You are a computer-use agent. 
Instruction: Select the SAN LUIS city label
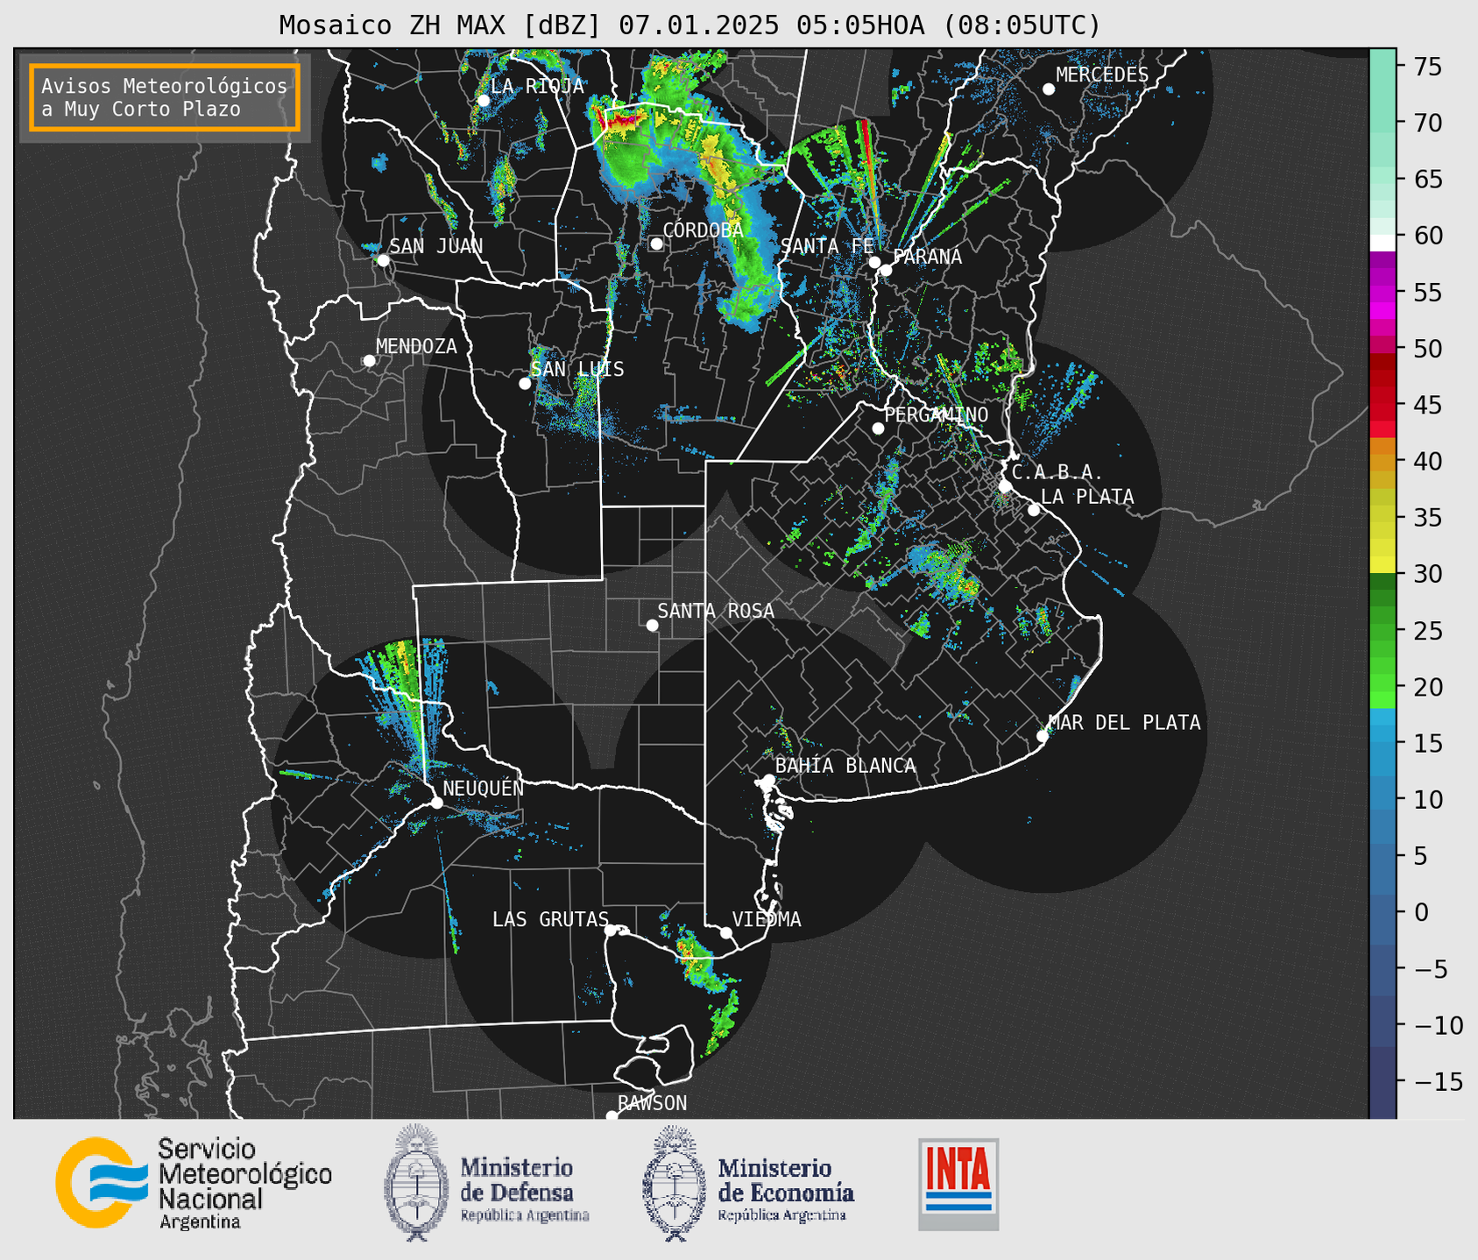pos(578,370)
